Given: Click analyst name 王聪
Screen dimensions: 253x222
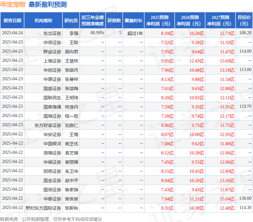Looking at the screenshot, I should click(74, 42).
